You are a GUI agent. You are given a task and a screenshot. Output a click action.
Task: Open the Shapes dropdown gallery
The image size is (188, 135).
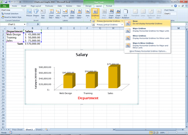(36, 14)
